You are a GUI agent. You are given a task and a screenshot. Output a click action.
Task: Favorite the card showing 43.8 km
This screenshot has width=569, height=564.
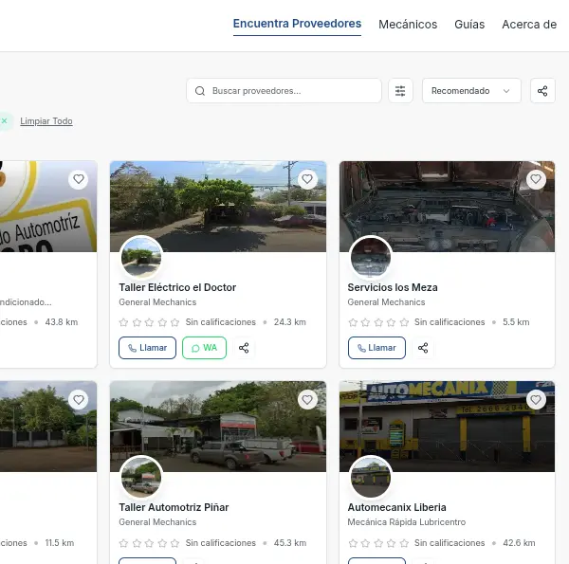pos(79,179)
